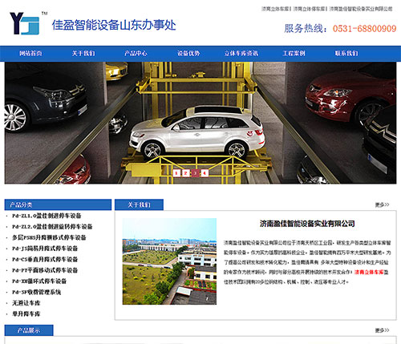
Task: Open P4-ZL2.0盈佳侧进旋转停车设备 category
Action: [52, 227]
